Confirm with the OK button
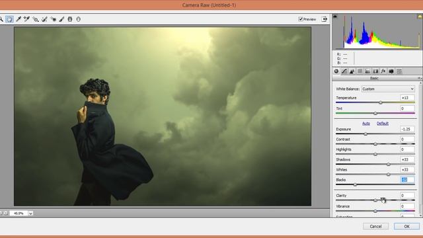 click(407, 226)
